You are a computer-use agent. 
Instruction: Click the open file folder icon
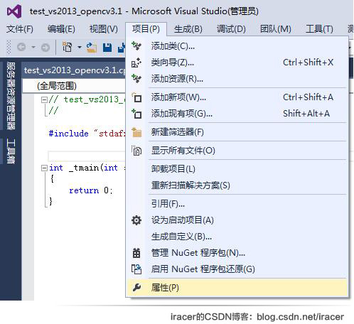(x=92, y=47)
